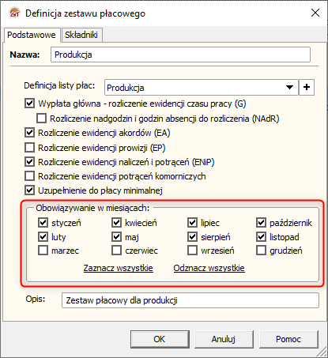Check the marzec month checkbox

tap(43, 251)
